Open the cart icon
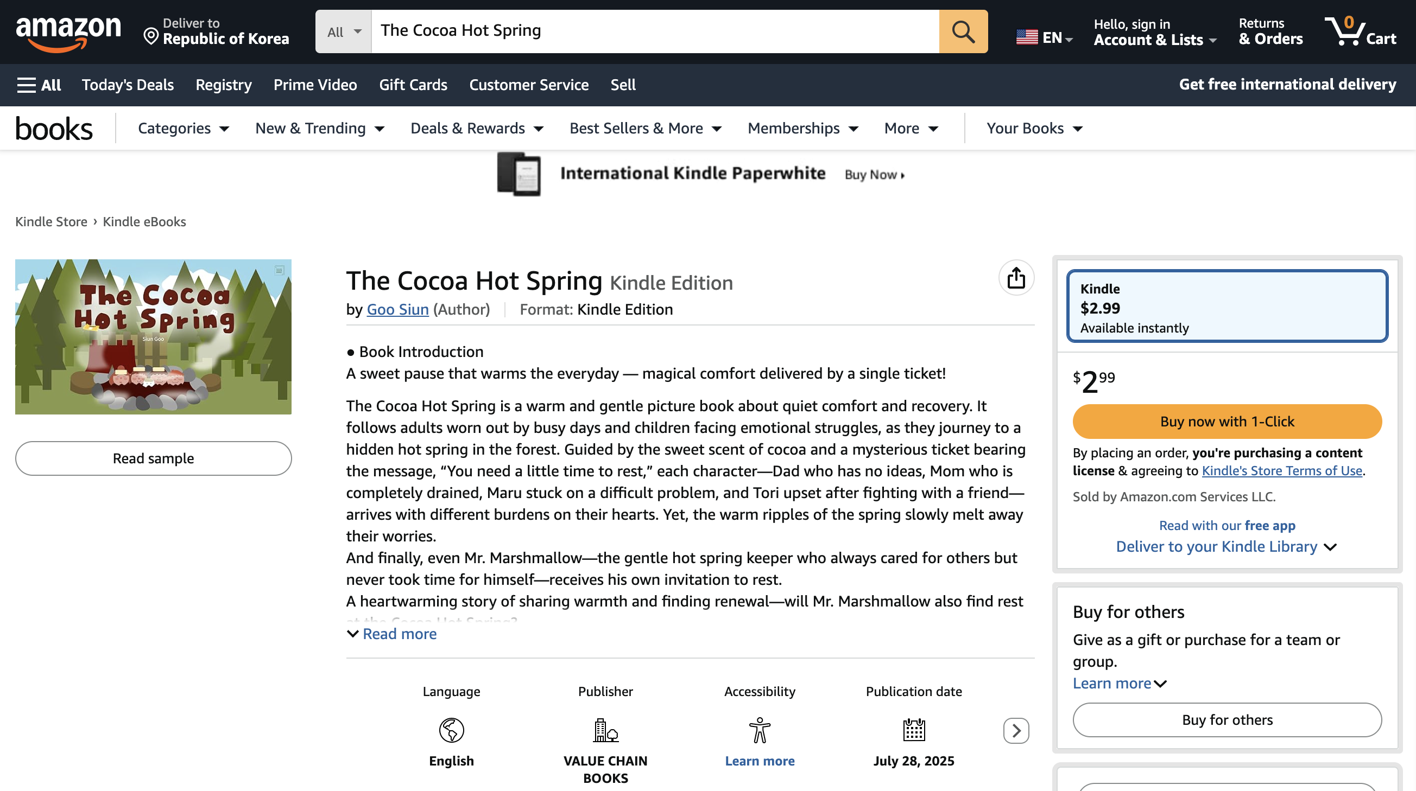 [x=1360, y=31]
